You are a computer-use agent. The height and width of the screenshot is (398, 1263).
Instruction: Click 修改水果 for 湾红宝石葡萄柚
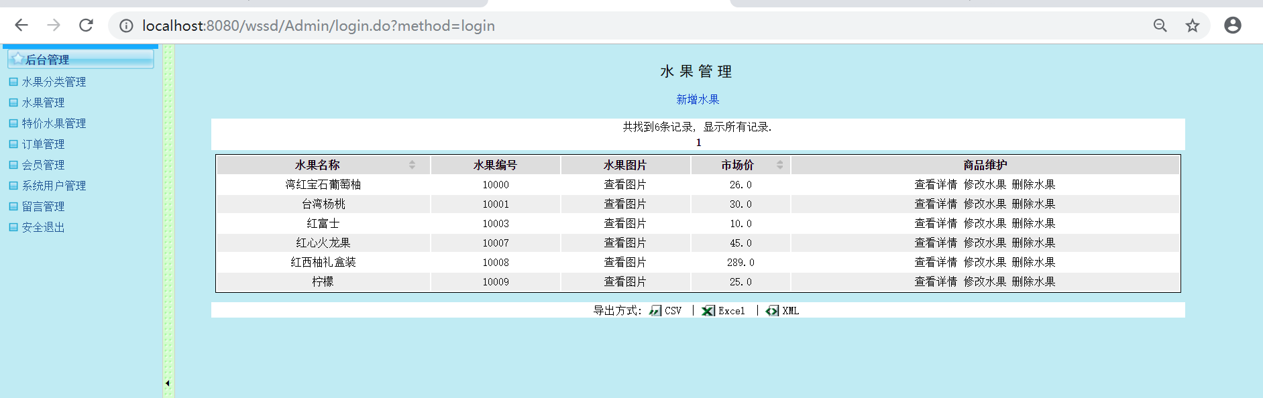tap(985, 184)
